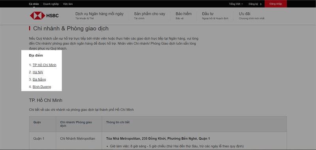Click the HSBC logo
This screenshot has height=150, width=316.
(x=44, y=15)
